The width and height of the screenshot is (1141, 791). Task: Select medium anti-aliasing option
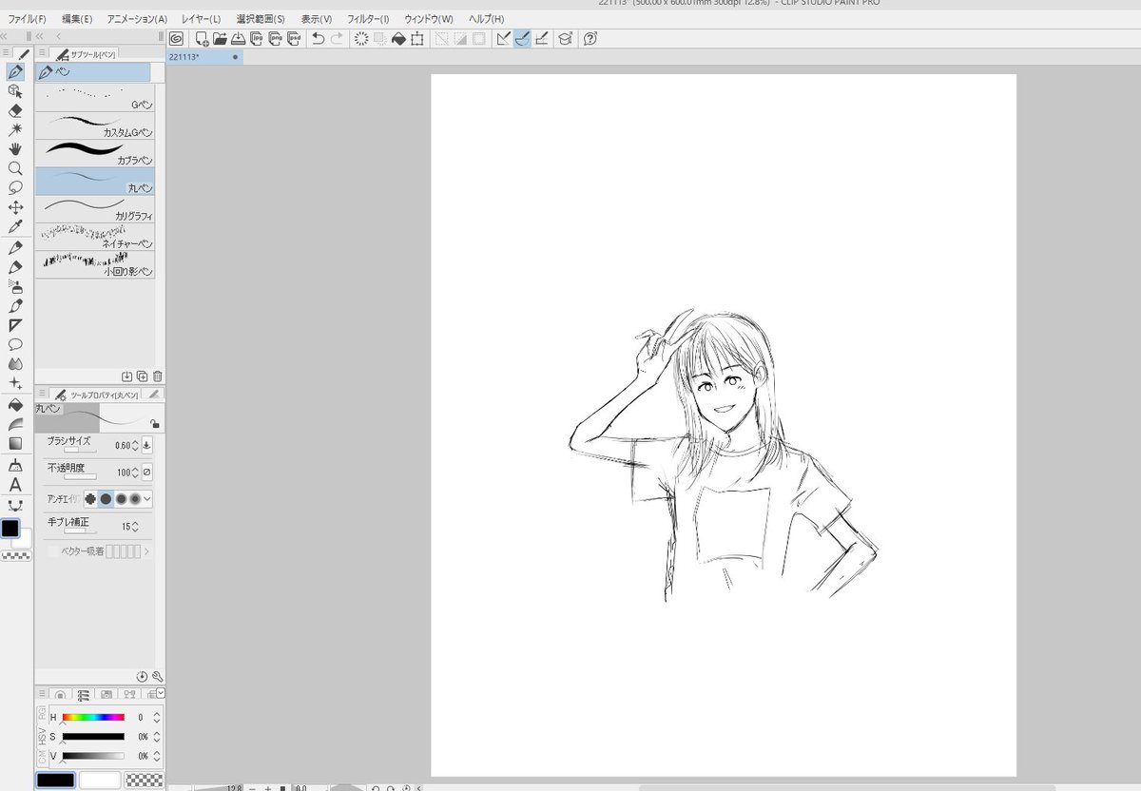click(121, 498)
